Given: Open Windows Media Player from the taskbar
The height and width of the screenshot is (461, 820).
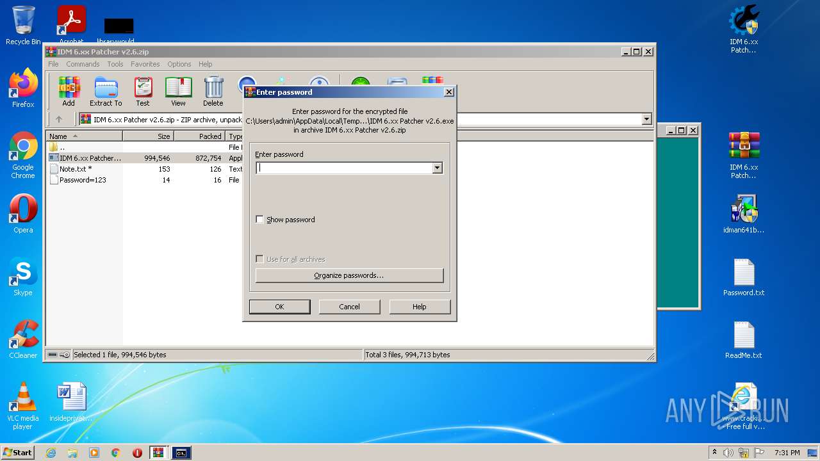Looking at the screenshot, I should pyautogui.click(x=94, y=453).
